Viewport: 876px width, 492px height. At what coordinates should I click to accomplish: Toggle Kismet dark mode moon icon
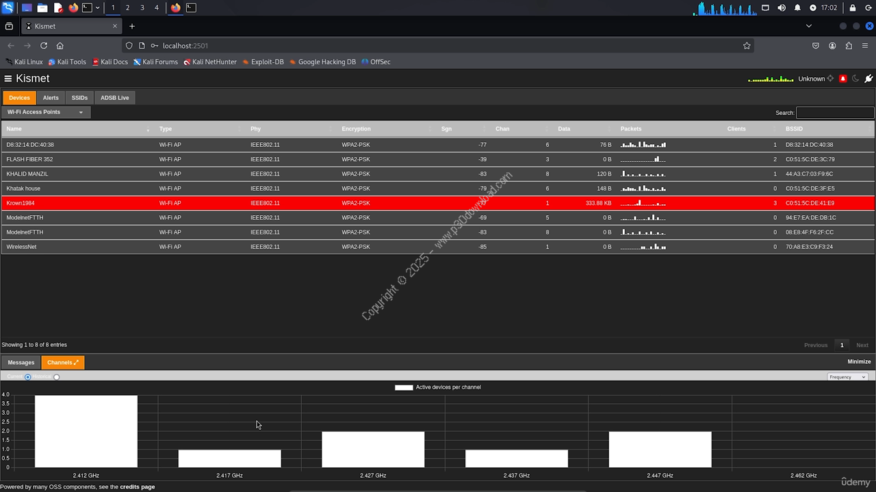(x=855, y=79)
